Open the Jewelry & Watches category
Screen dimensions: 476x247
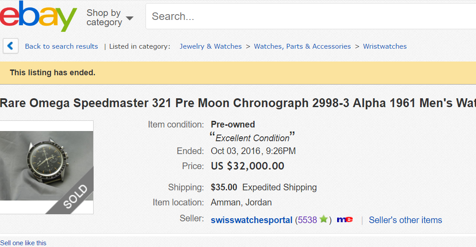(210, 46)
